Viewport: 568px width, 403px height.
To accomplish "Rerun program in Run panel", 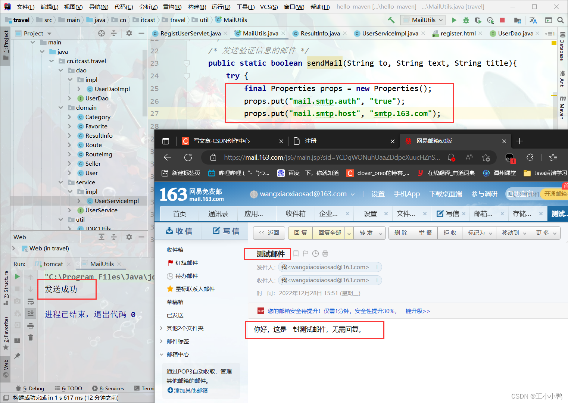I will click(x=17, y=277).
